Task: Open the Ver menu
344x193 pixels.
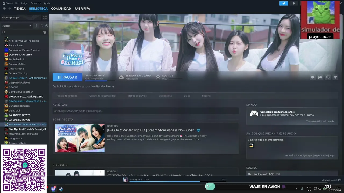Action: [17, 3]
